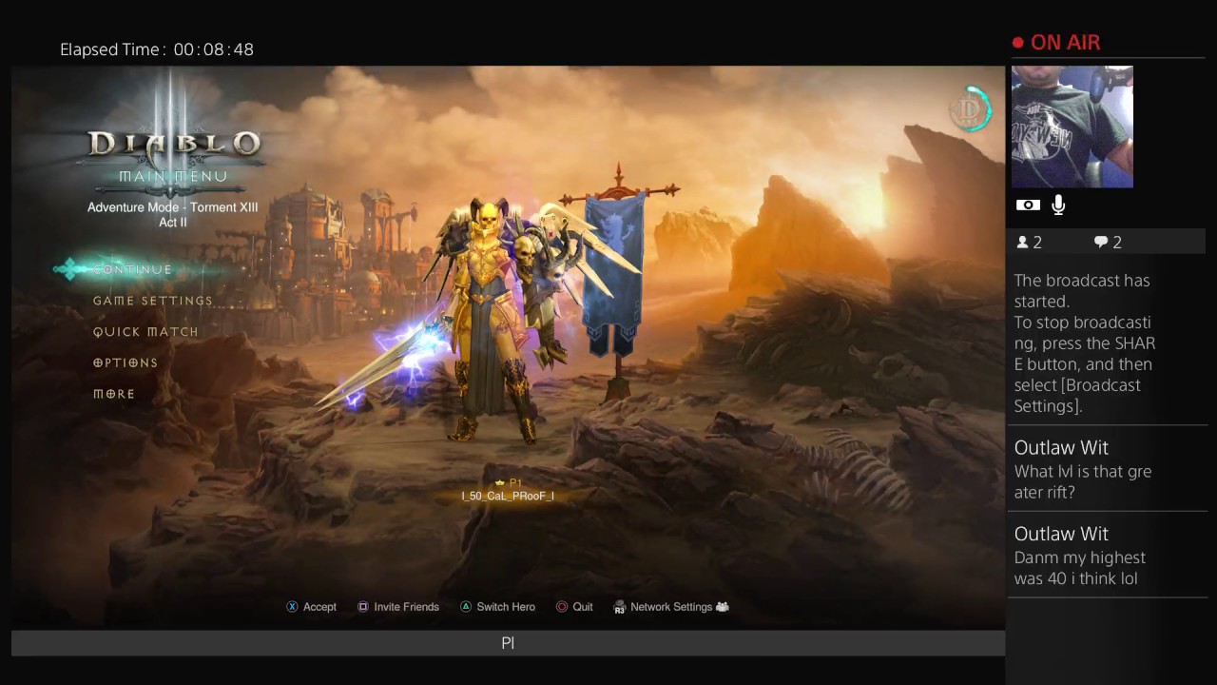Click the comments speech bubble icon
Image resolution: width=1217 pixels, height=685 pixels.
(x=1101, y=243)
